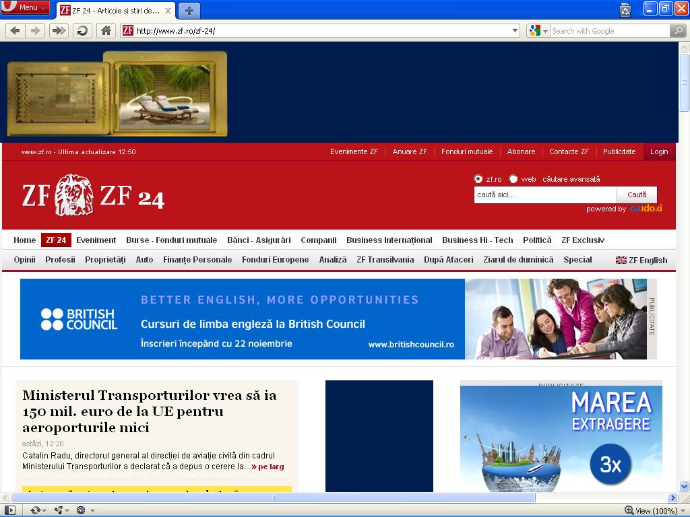Expand the Opera Turbo dropdown arrow

[x=92, y=511]
